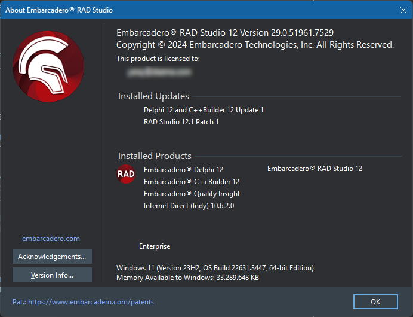Select the Embarcadero C++Builder 12 entry

[192, 182]
